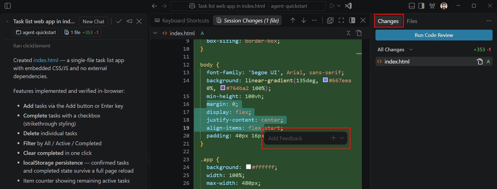Go forward with the right arrow
The height and width of the screenshot is (189, 497).
[164, 6]
